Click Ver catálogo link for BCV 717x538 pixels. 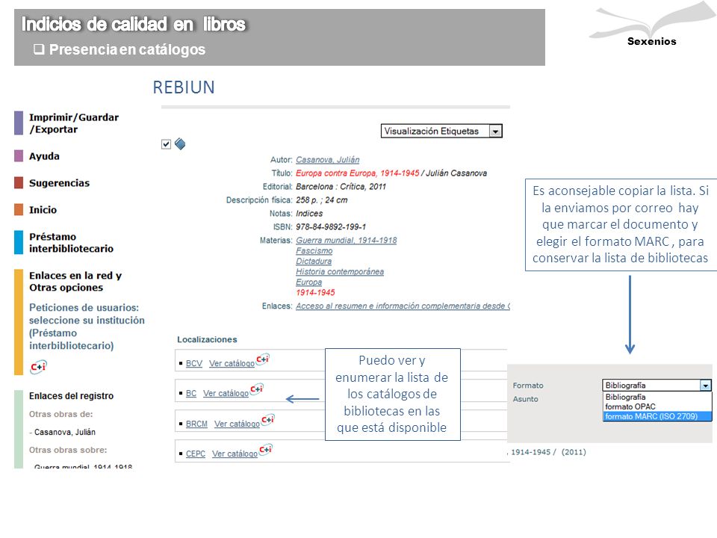pyautogui.click(x=232, y=363)
